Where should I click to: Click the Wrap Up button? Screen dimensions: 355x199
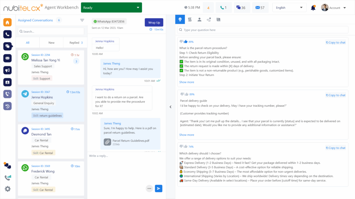tap(154, 22)
